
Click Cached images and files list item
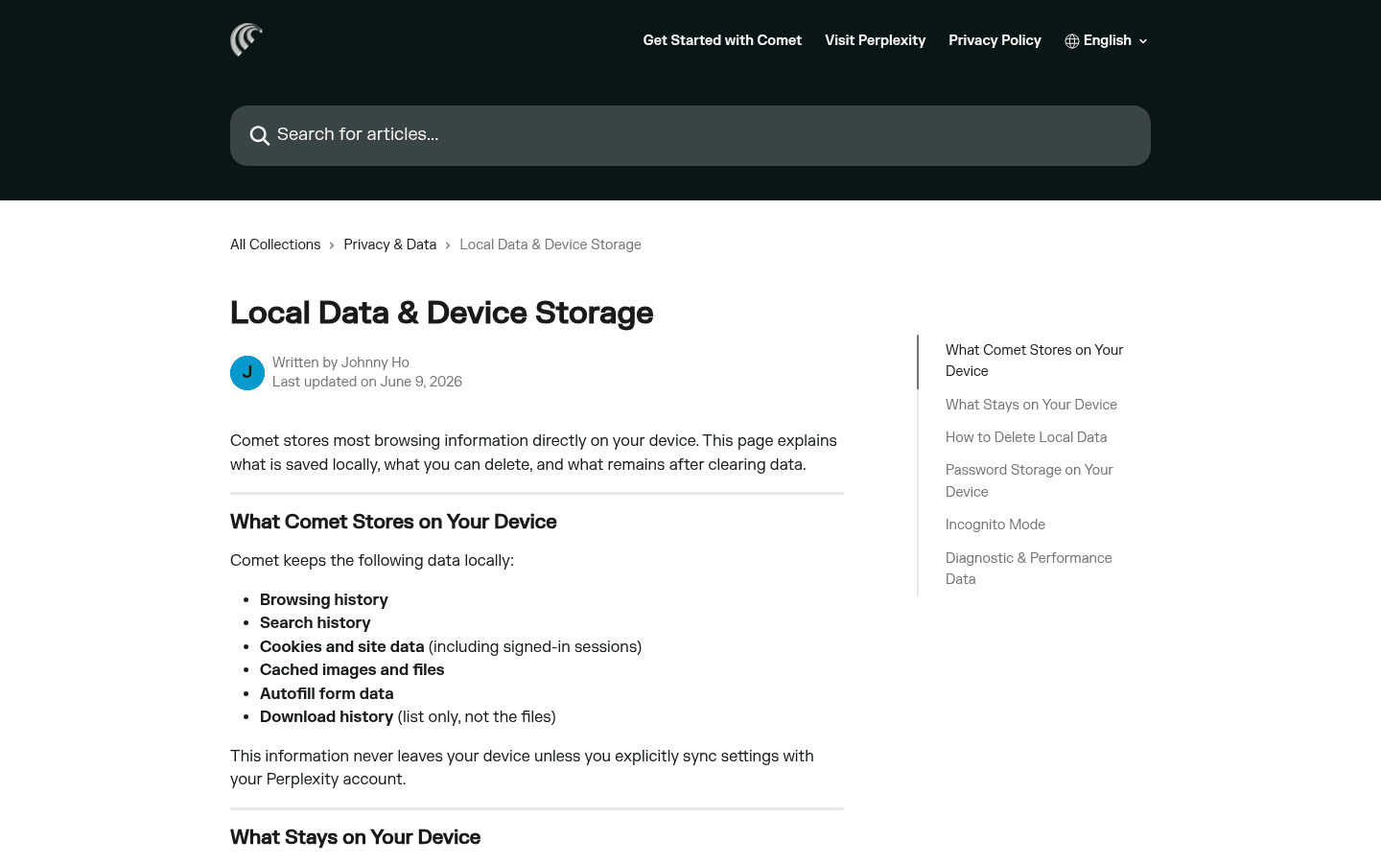(352, 669)
